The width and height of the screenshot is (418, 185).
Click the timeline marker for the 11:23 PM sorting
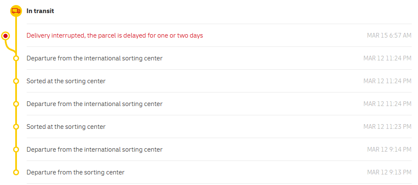(16, 127)
